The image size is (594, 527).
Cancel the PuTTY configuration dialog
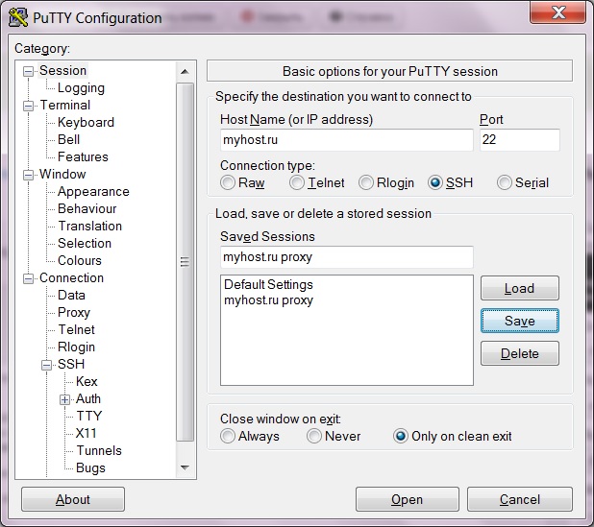[519, 499]
